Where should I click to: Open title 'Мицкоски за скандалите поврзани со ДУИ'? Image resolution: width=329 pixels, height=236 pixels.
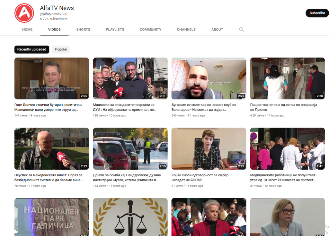pyautogui.click(x=125, y=107)
